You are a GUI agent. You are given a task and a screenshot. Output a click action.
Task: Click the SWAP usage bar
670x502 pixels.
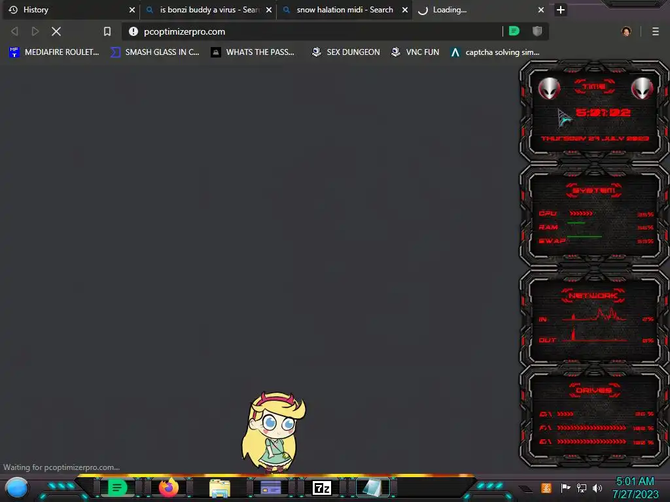pyautogui.click(x=584, y=236)
